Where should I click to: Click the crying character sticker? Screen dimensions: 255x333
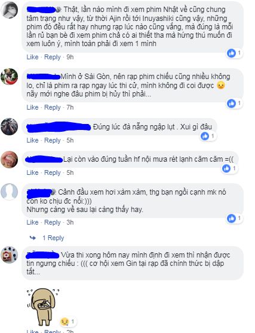pos(44,307)
